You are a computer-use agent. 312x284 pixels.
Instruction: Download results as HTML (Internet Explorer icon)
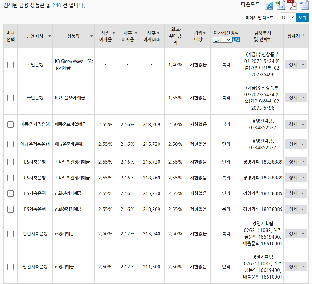pyautogui.click(x=269, y=5)
